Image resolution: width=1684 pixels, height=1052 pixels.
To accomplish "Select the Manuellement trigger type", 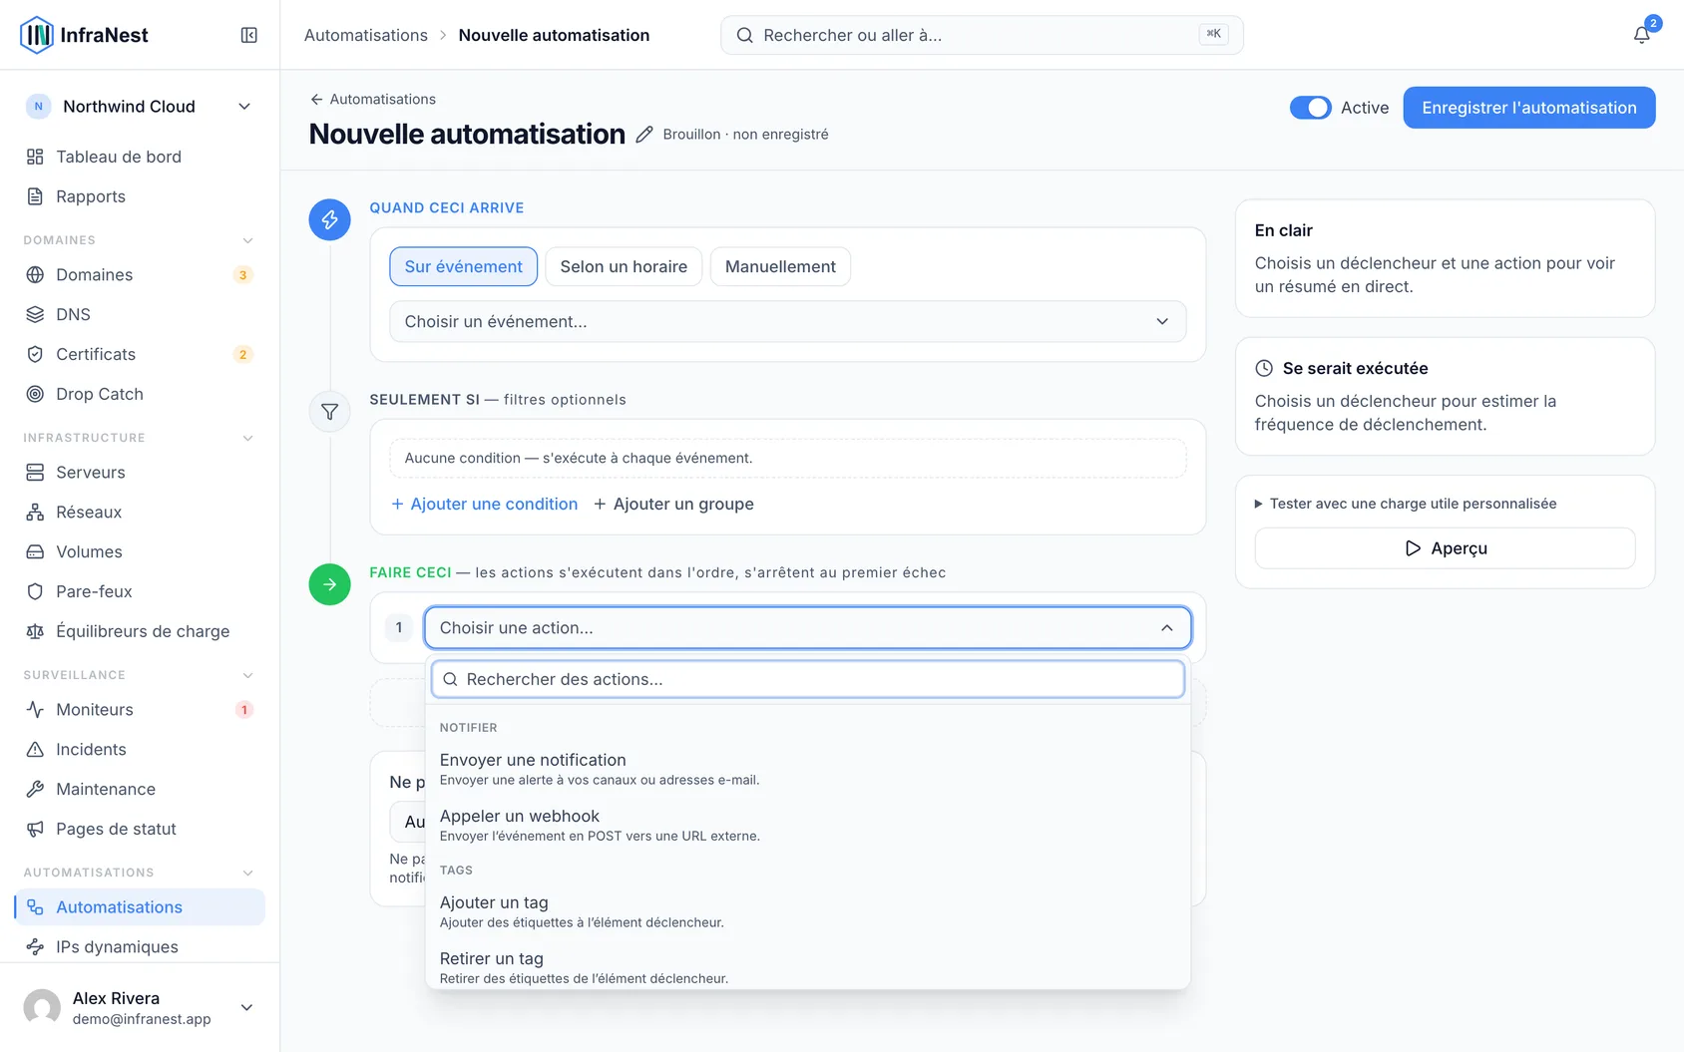I will click(x=780, y=266).
